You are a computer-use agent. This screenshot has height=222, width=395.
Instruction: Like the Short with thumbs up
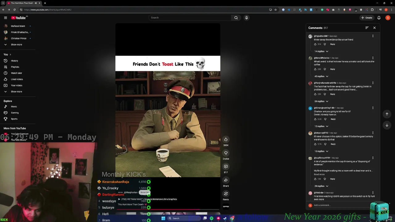226,139
